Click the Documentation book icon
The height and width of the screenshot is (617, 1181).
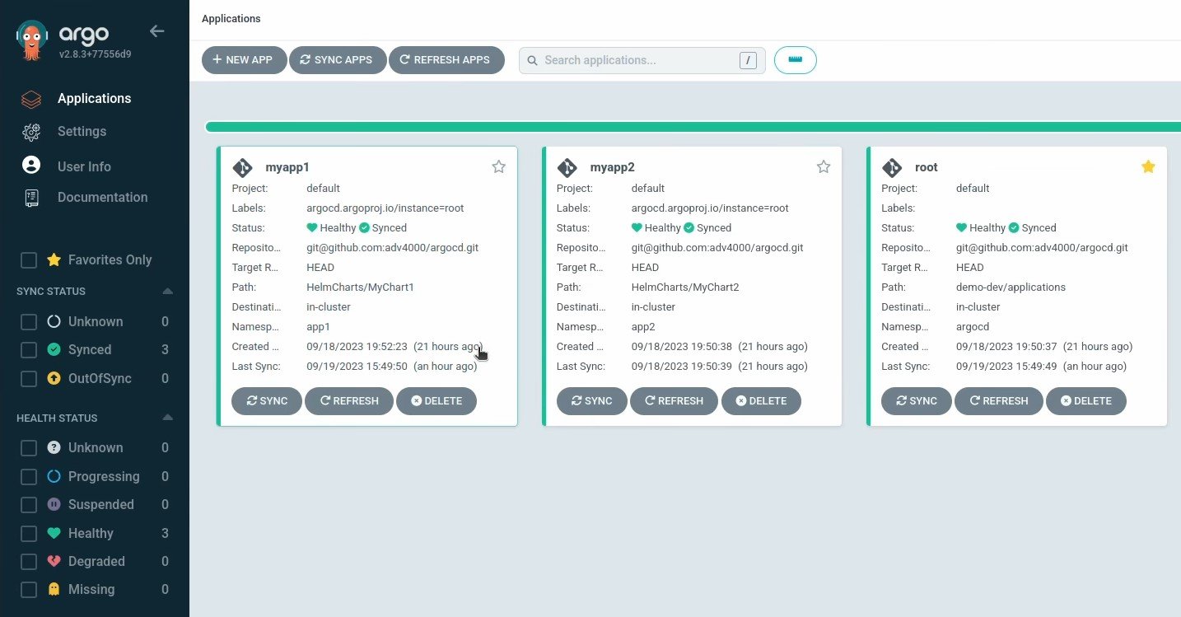(31, 198)
